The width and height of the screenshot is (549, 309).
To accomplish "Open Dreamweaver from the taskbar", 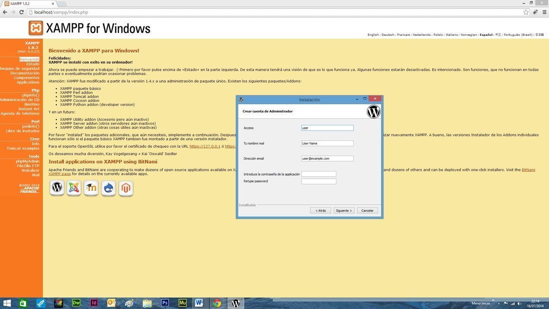I will point(76,303).
